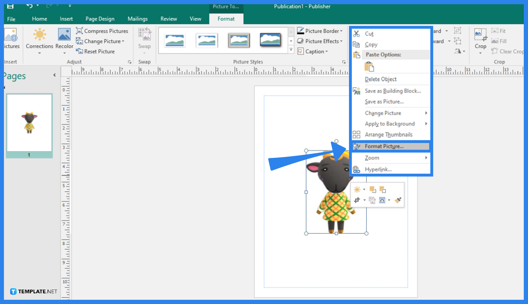The height and width of the screenshot is (304, 528).
Task: Open the Picture Border color picker
Action: 320,31
